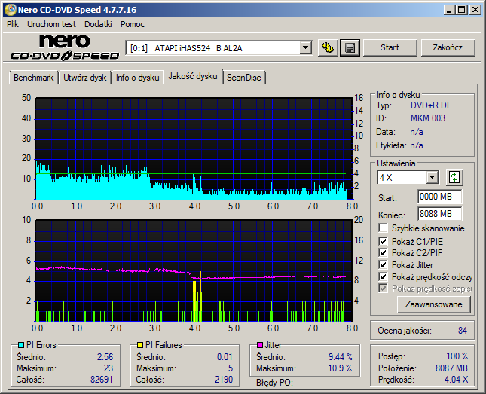Toggle Pokaż prędkość odczytu checkbox
486x394 pixels.
383,276
